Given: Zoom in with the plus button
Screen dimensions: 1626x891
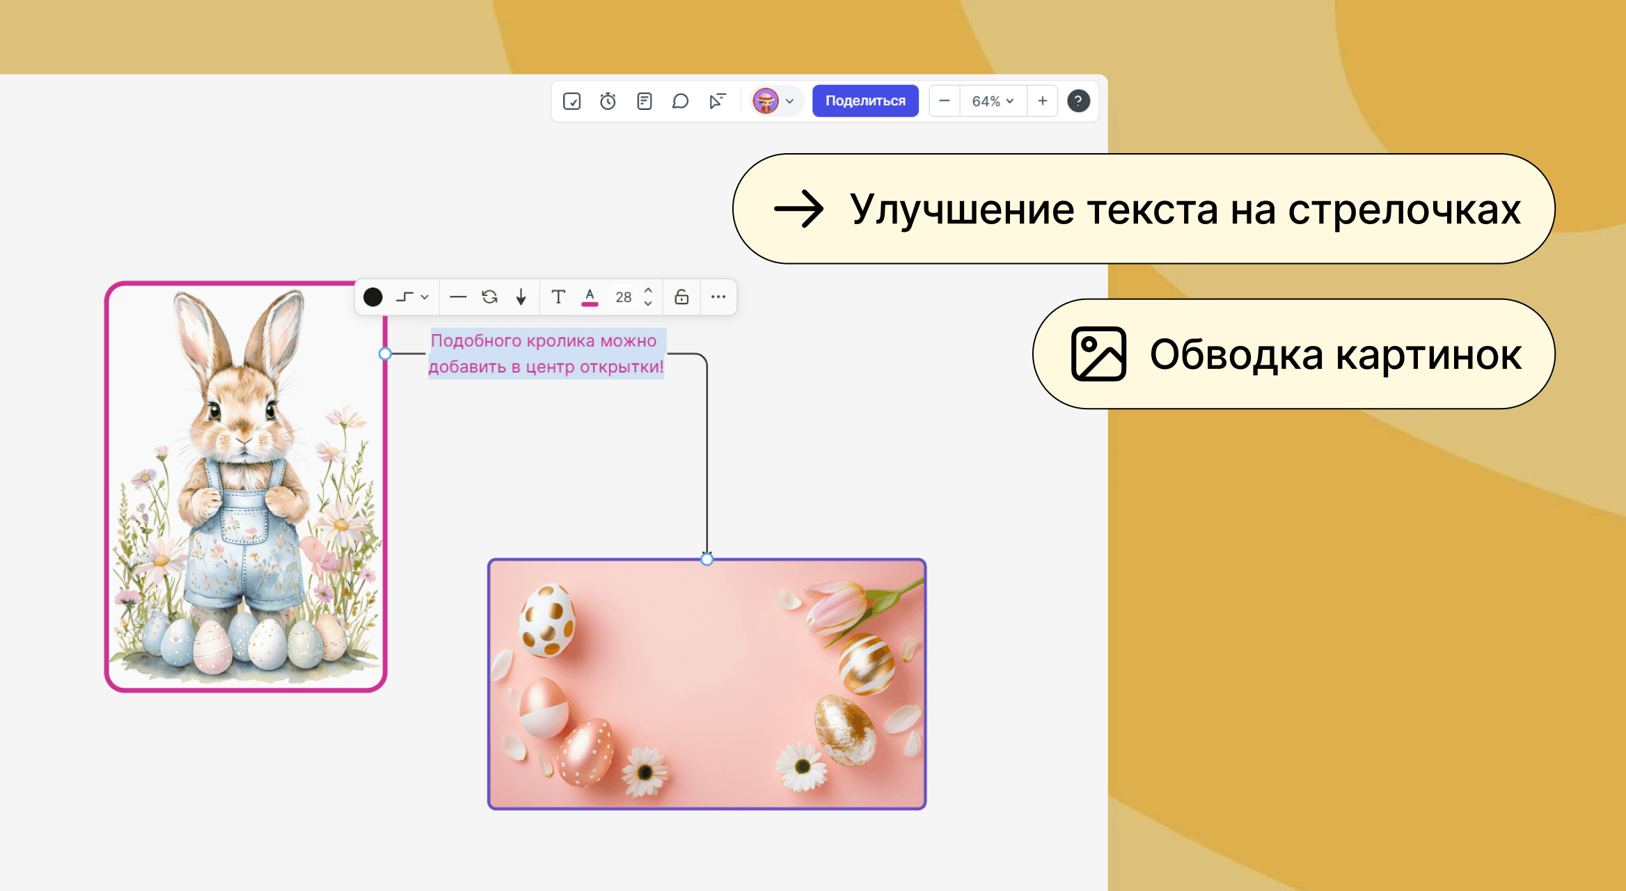Looking at the screenshot, I should [x=1042, y=101].
